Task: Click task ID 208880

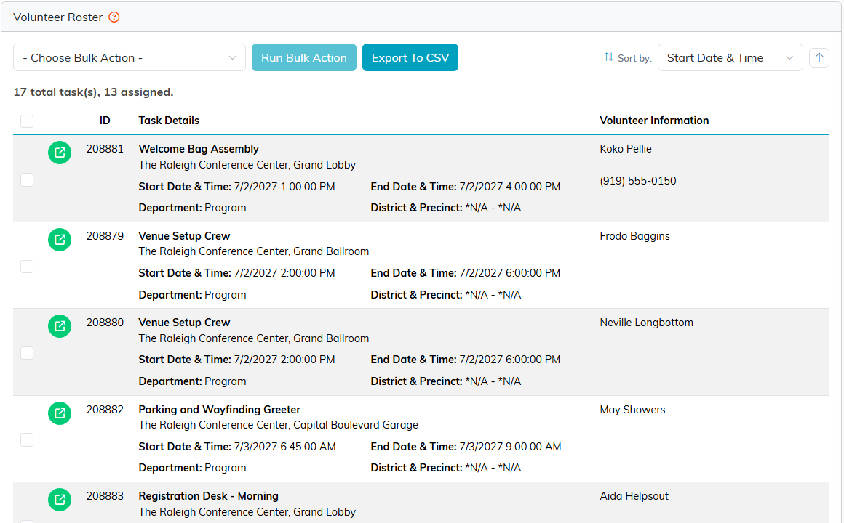Action: pos(105,323)
